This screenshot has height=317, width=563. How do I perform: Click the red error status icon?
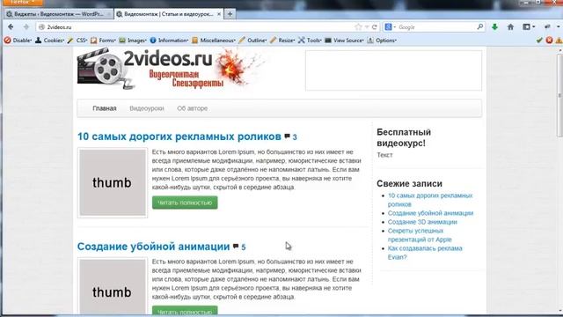549,41
